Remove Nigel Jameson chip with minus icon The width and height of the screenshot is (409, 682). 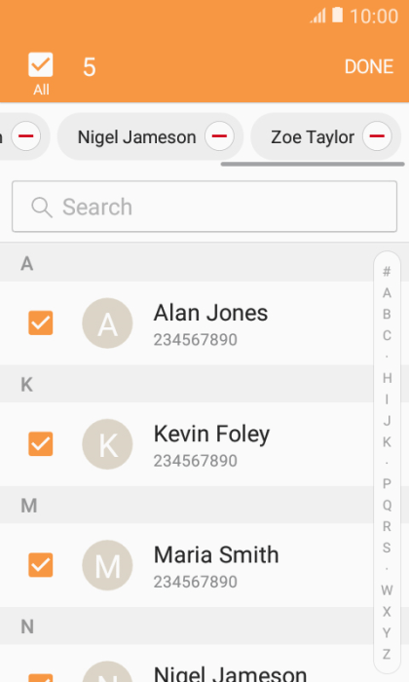click(219, 136)
